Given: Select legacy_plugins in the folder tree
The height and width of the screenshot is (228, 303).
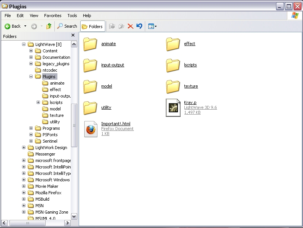Looking at the screenshot, I should [56, 64].
